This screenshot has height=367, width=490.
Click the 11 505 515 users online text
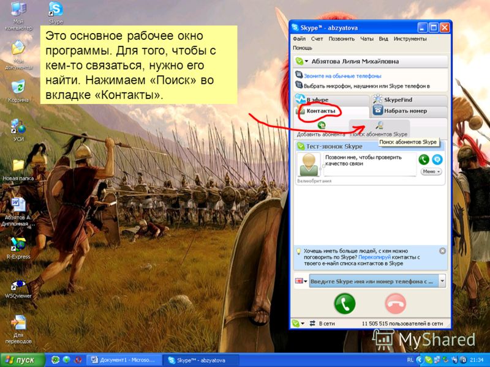tap(402, 324)
